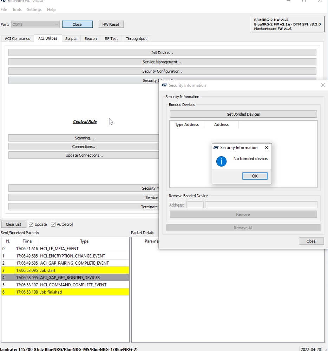The image size is (328, 351).
Task: Click the BlueNRG-2 firmware version info box
Action: tap(287, 24)
